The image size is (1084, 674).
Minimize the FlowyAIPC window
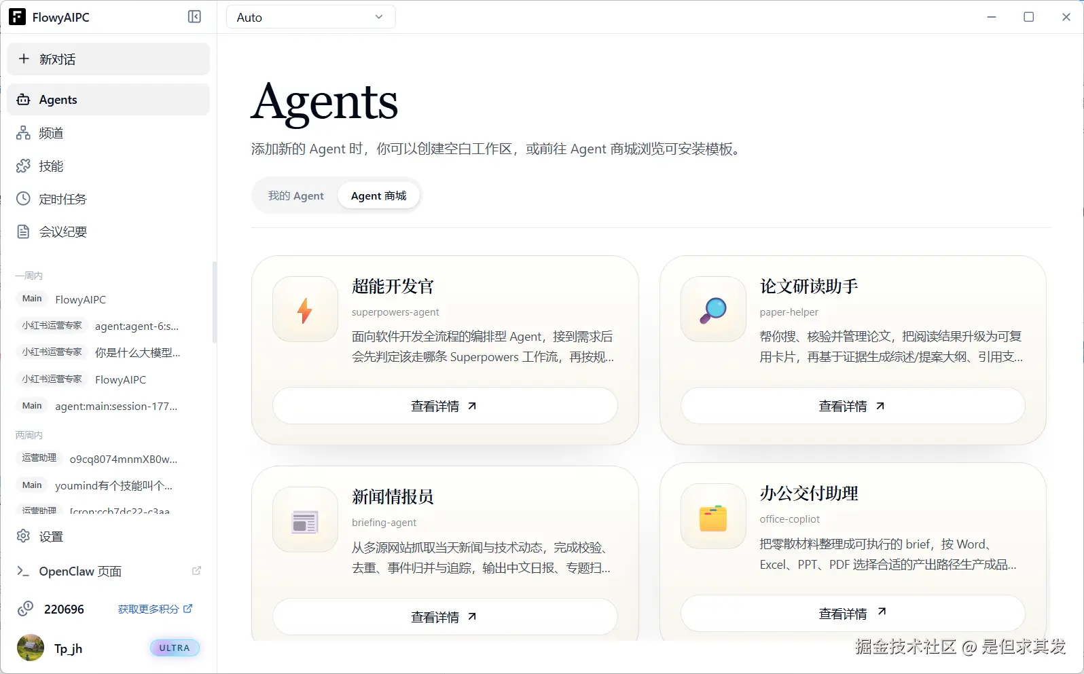tap(992, 17)
